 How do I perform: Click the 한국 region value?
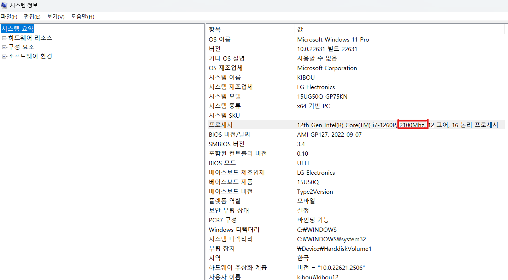tap(303, 258)
